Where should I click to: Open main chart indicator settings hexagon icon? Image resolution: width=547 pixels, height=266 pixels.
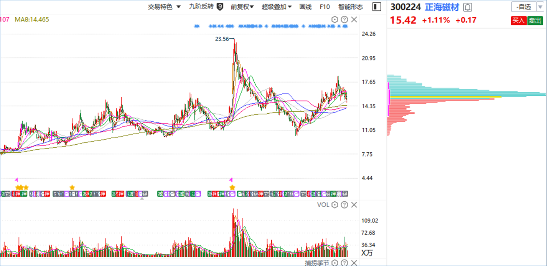pyautogui.click(x=334, y=20)
